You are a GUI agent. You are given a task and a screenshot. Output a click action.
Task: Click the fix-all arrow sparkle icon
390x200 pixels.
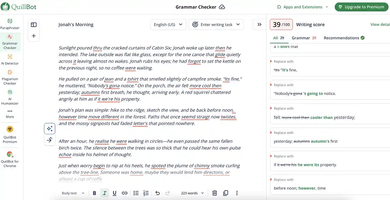pos(50,140)
